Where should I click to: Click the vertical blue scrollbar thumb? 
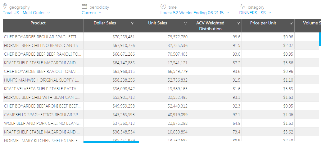tap(320, 39)
